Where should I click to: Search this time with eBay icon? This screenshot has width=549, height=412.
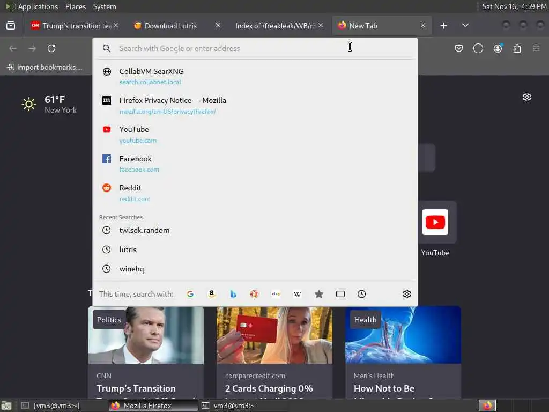276,294
